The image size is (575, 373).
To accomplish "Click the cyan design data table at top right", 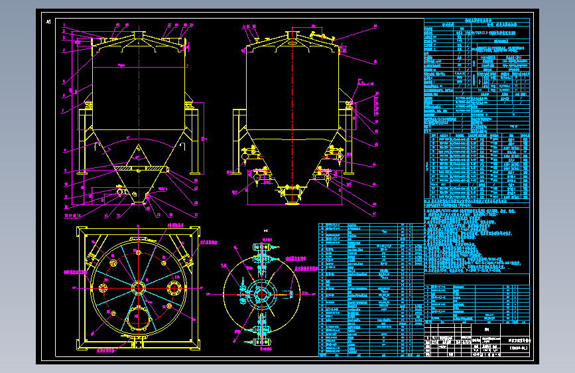I will tap(477, 76).
